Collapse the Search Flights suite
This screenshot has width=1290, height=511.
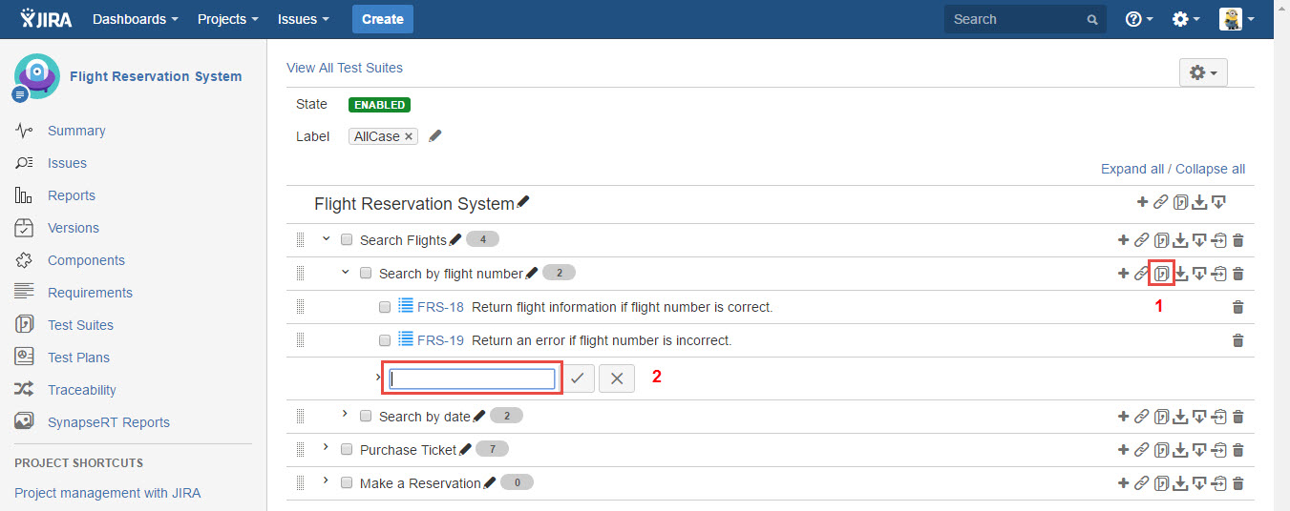pyautogui.click(x=326, y=239)
